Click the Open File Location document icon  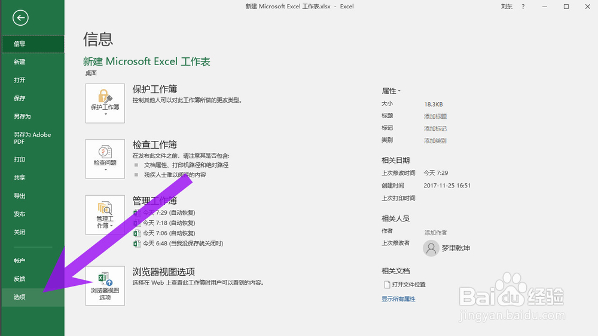(387, 284)
